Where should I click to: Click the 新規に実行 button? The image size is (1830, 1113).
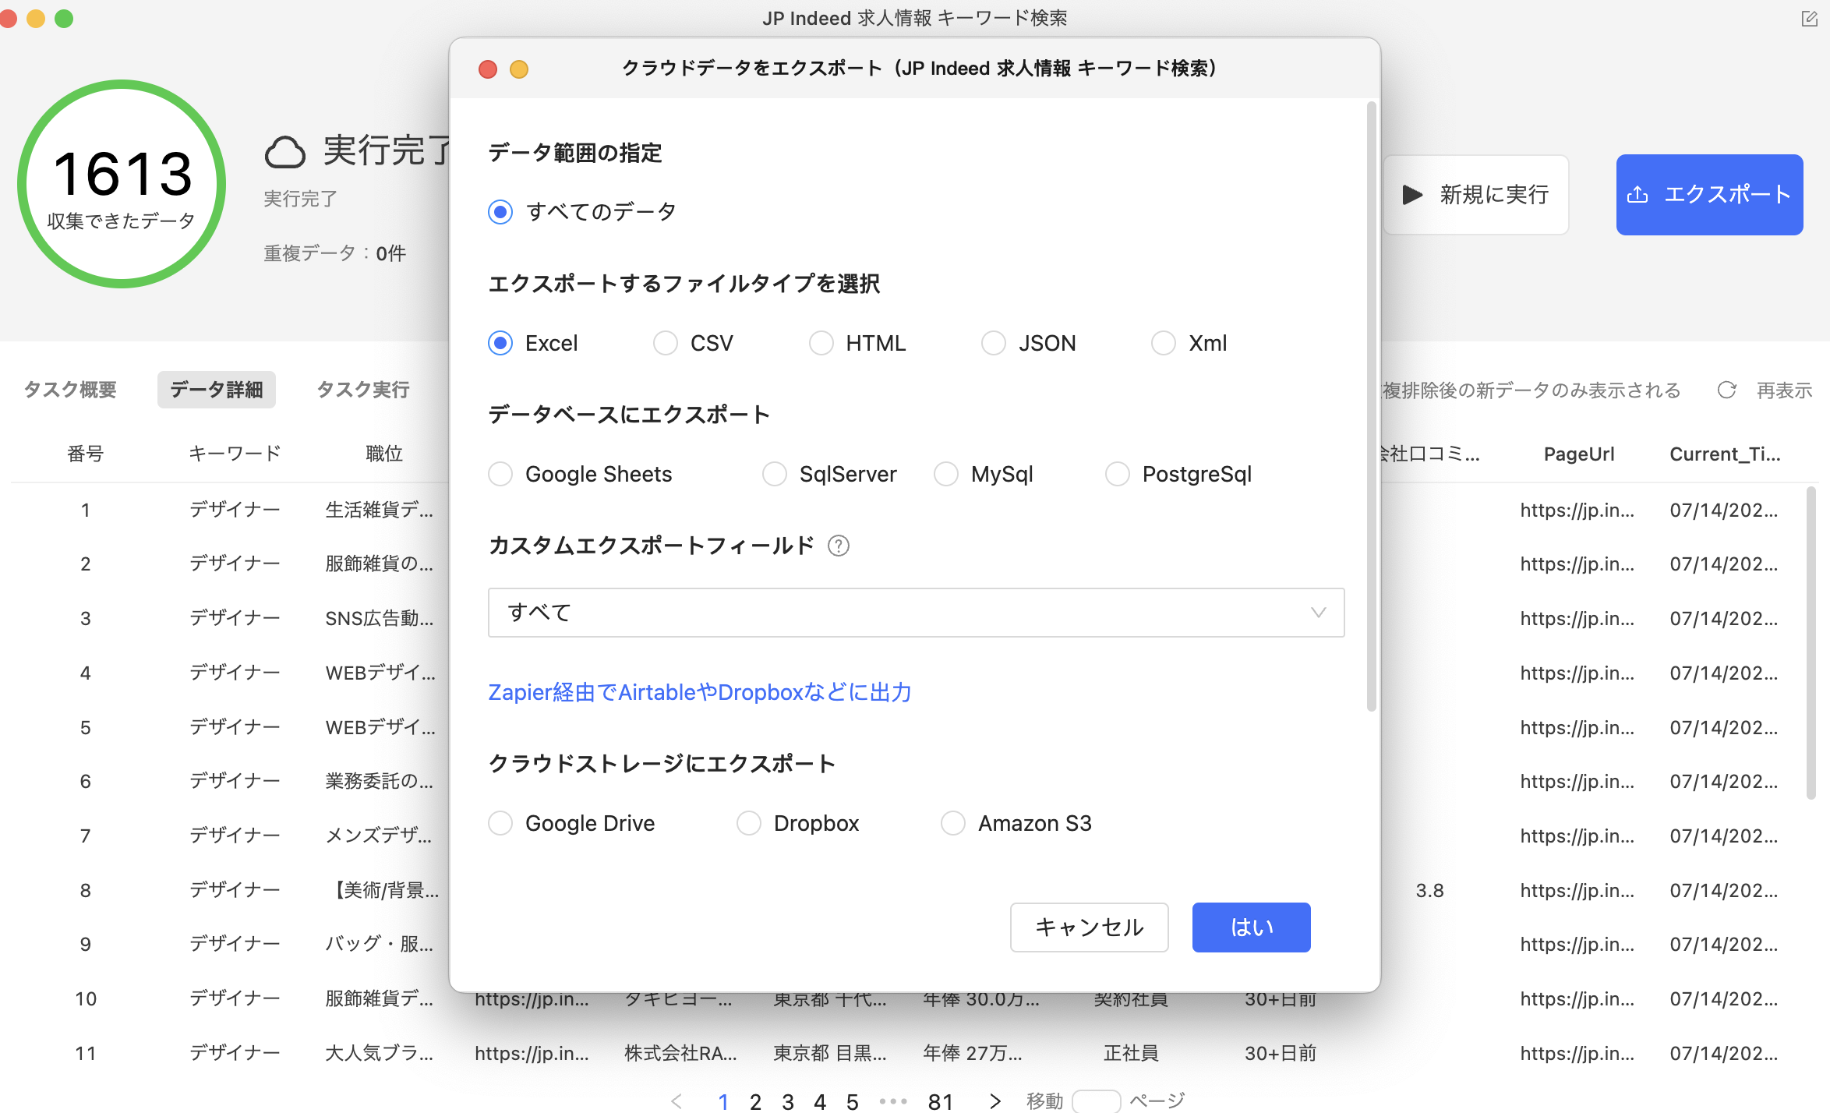pos(1476,195)
